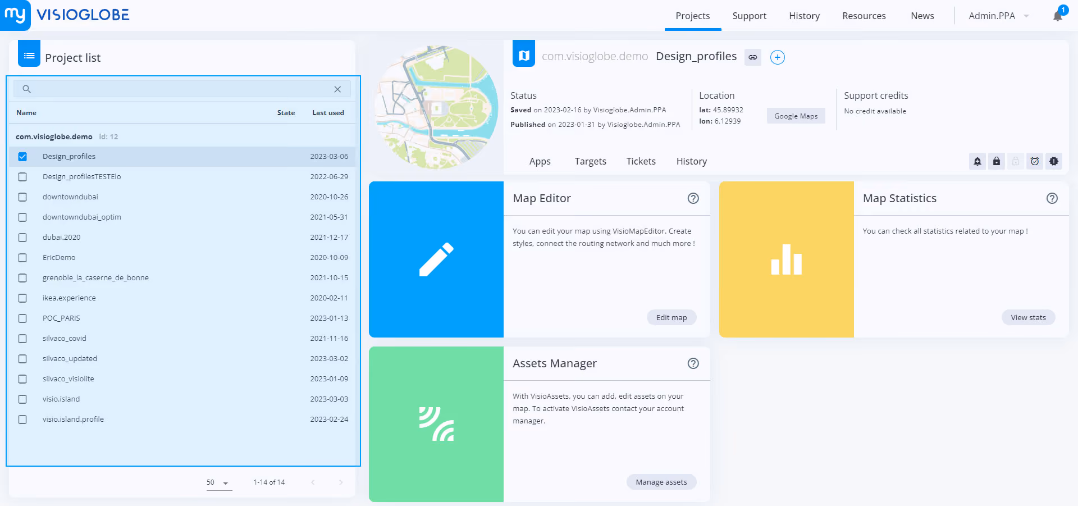Select the com.visioglobe.demo group row
This screenshot has height=506, width=1078.
point(182,136)
